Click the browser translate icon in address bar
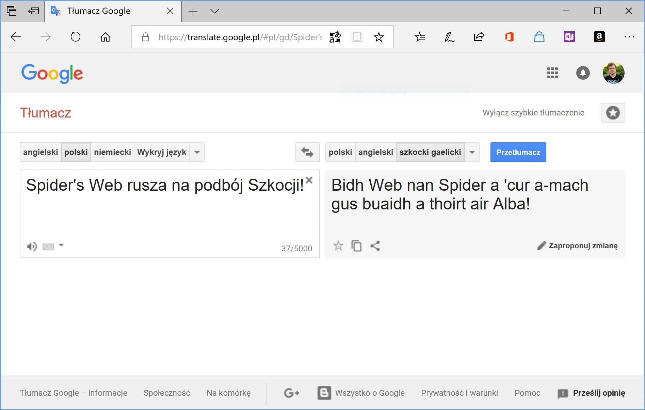The height and width of the screenshot is (410, 645). click(335, 37)
